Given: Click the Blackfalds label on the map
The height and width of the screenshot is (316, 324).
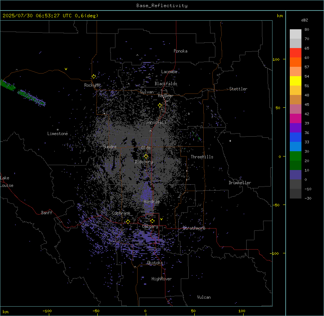Looking at the screenshot, I should 166,84.
